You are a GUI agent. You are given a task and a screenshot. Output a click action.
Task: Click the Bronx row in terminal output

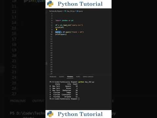click(63, 88)
